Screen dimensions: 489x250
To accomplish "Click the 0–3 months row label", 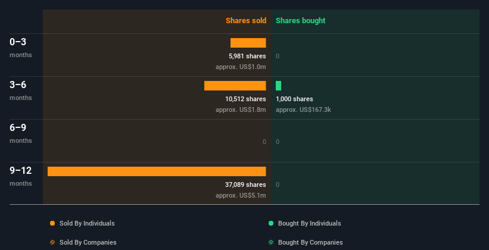I will 21,48.
